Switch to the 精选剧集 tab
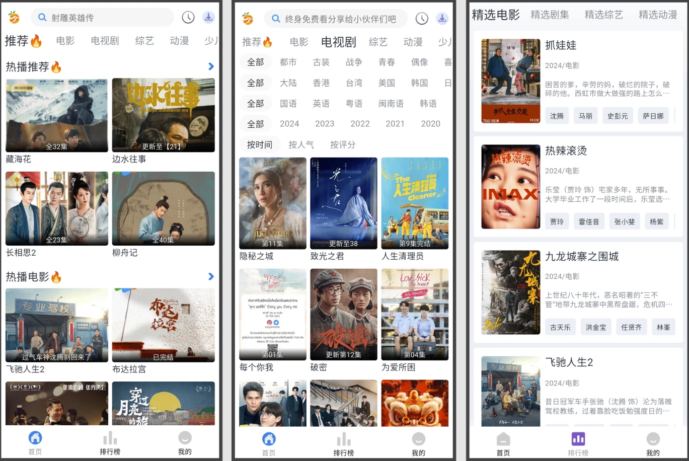 tap(550, 15)
